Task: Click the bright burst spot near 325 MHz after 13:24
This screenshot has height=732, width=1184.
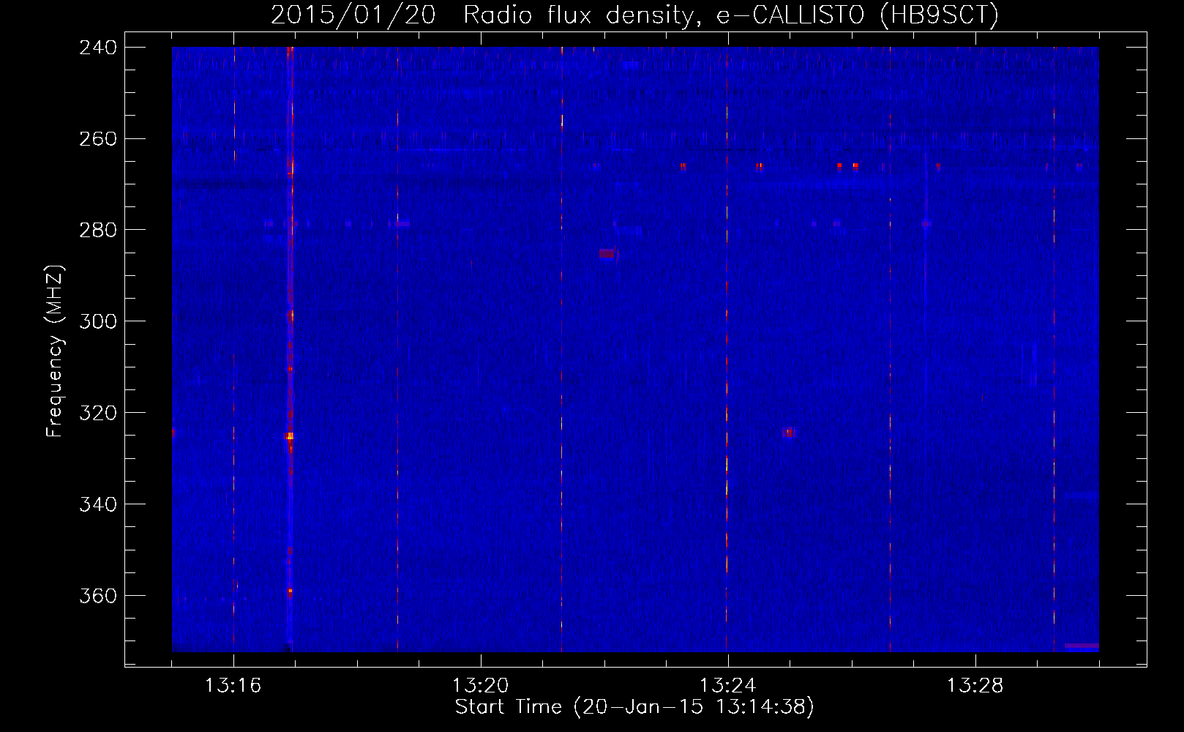Action: [x=787, y=433]
